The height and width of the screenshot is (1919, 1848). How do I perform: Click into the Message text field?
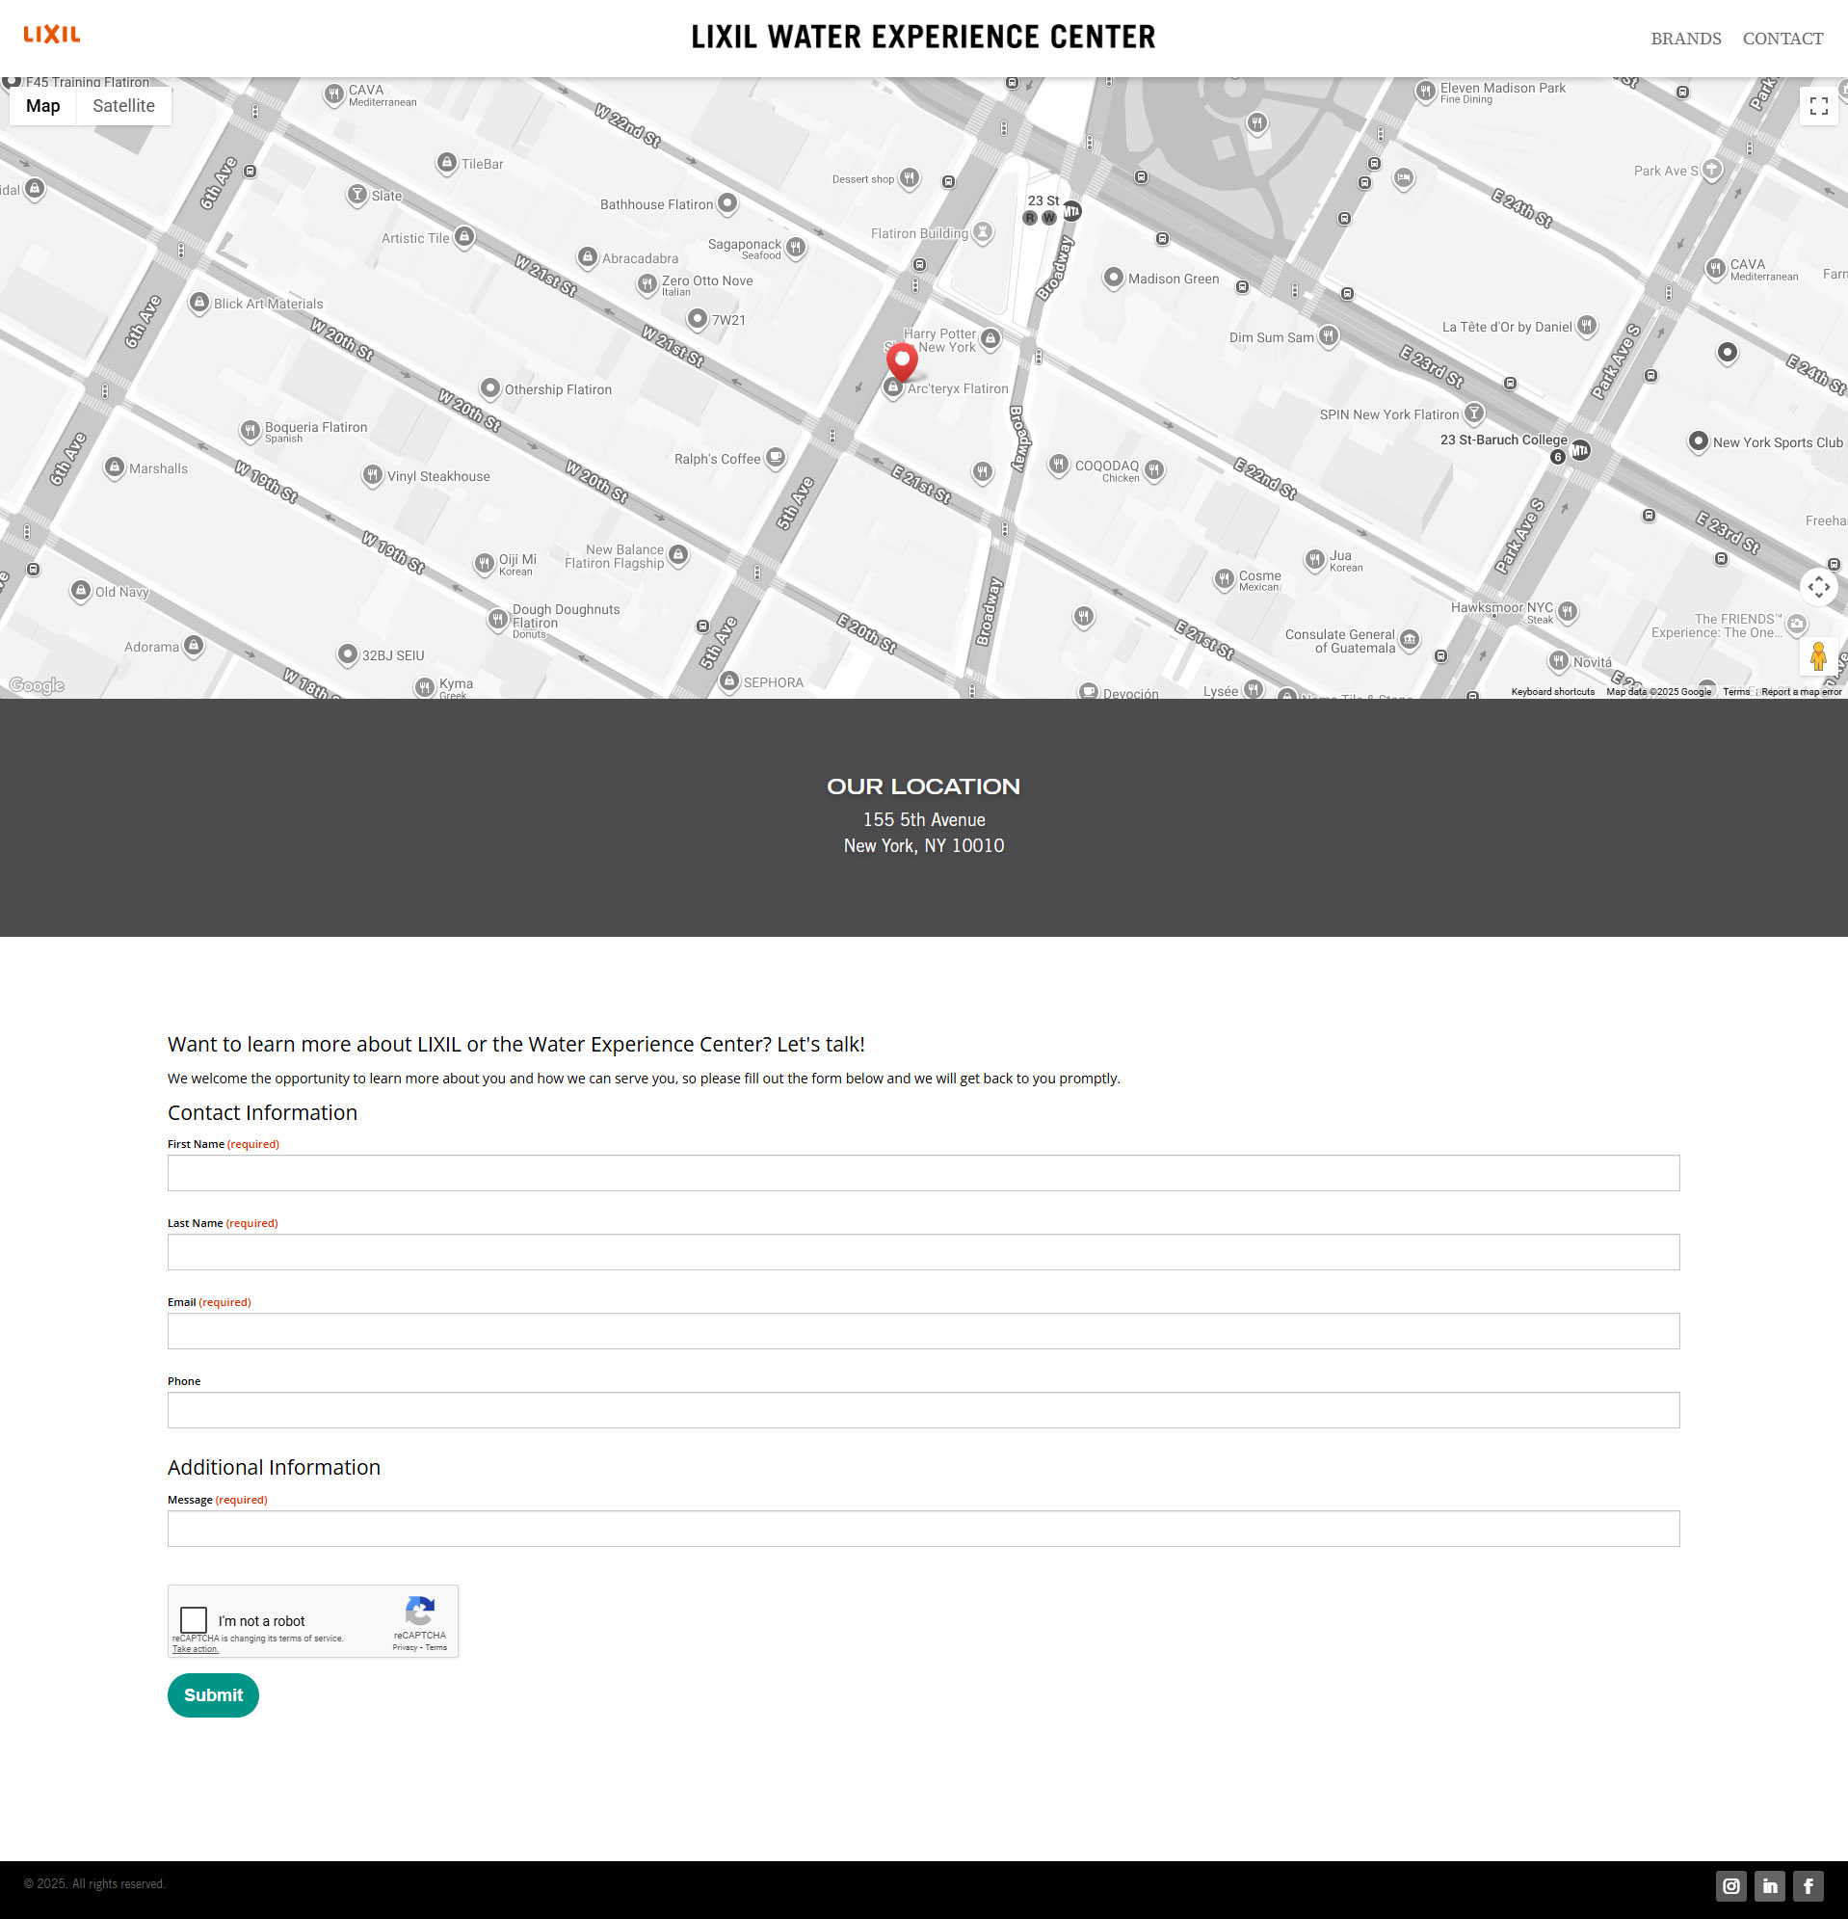coord(923,1529)
